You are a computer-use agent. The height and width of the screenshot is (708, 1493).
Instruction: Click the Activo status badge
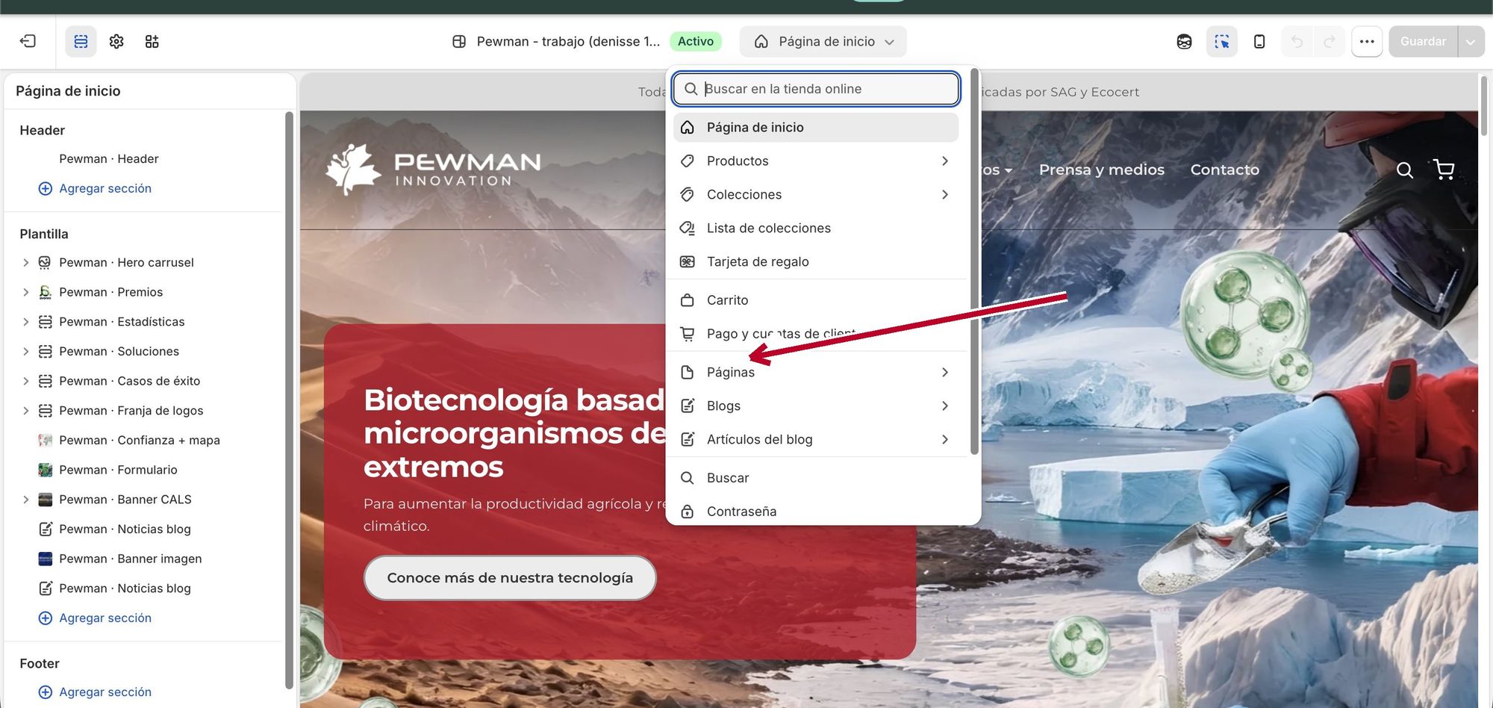click(696, 41)
